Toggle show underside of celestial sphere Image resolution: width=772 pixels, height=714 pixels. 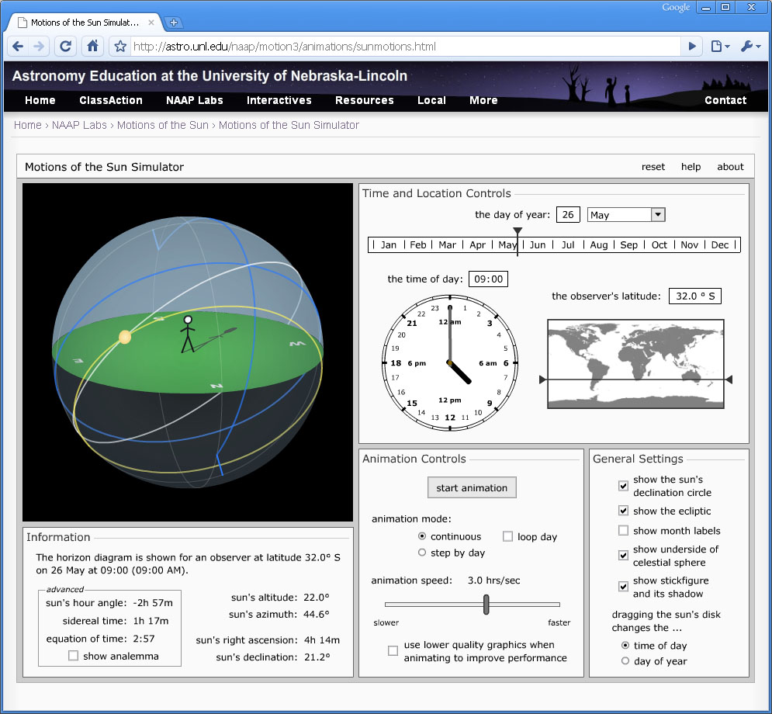point(623,556)
